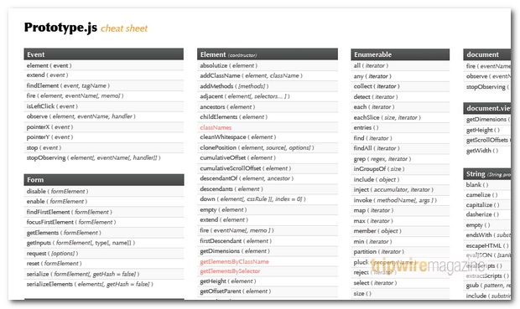This screenshot has width=520, height=309.
Task: Click "pointerY ( event )" row
Action: 104,137
